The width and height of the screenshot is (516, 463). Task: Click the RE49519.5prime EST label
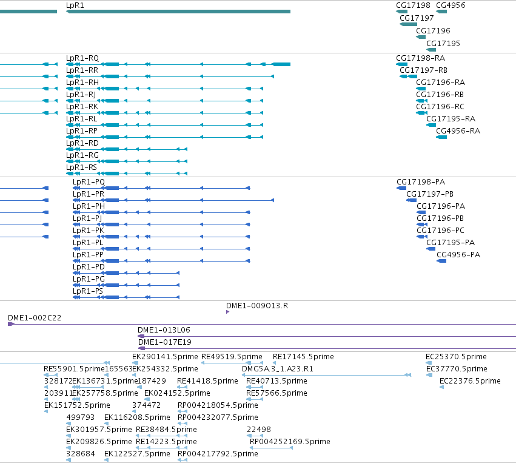click(232, 357)
